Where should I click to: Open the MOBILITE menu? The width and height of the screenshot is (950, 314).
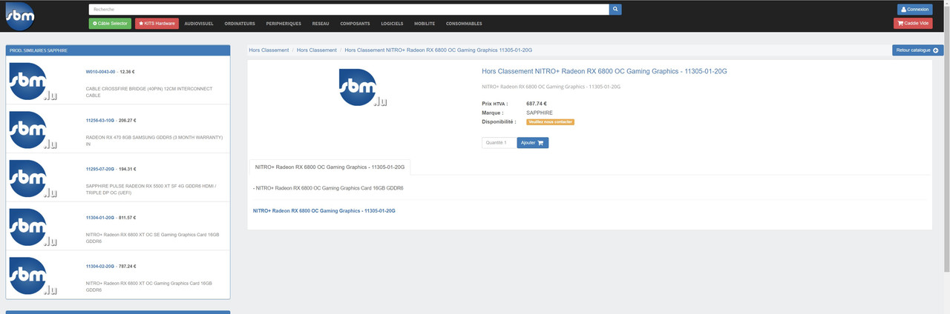(425, 24)
